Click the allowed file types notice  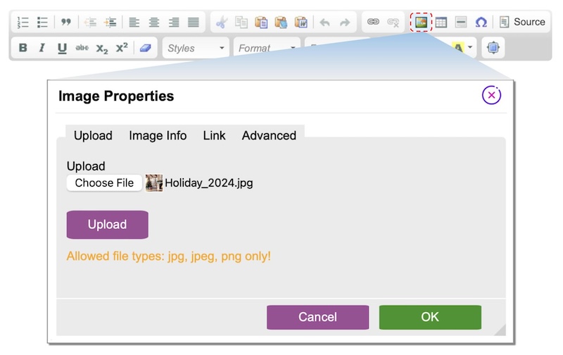coord(169,256)
